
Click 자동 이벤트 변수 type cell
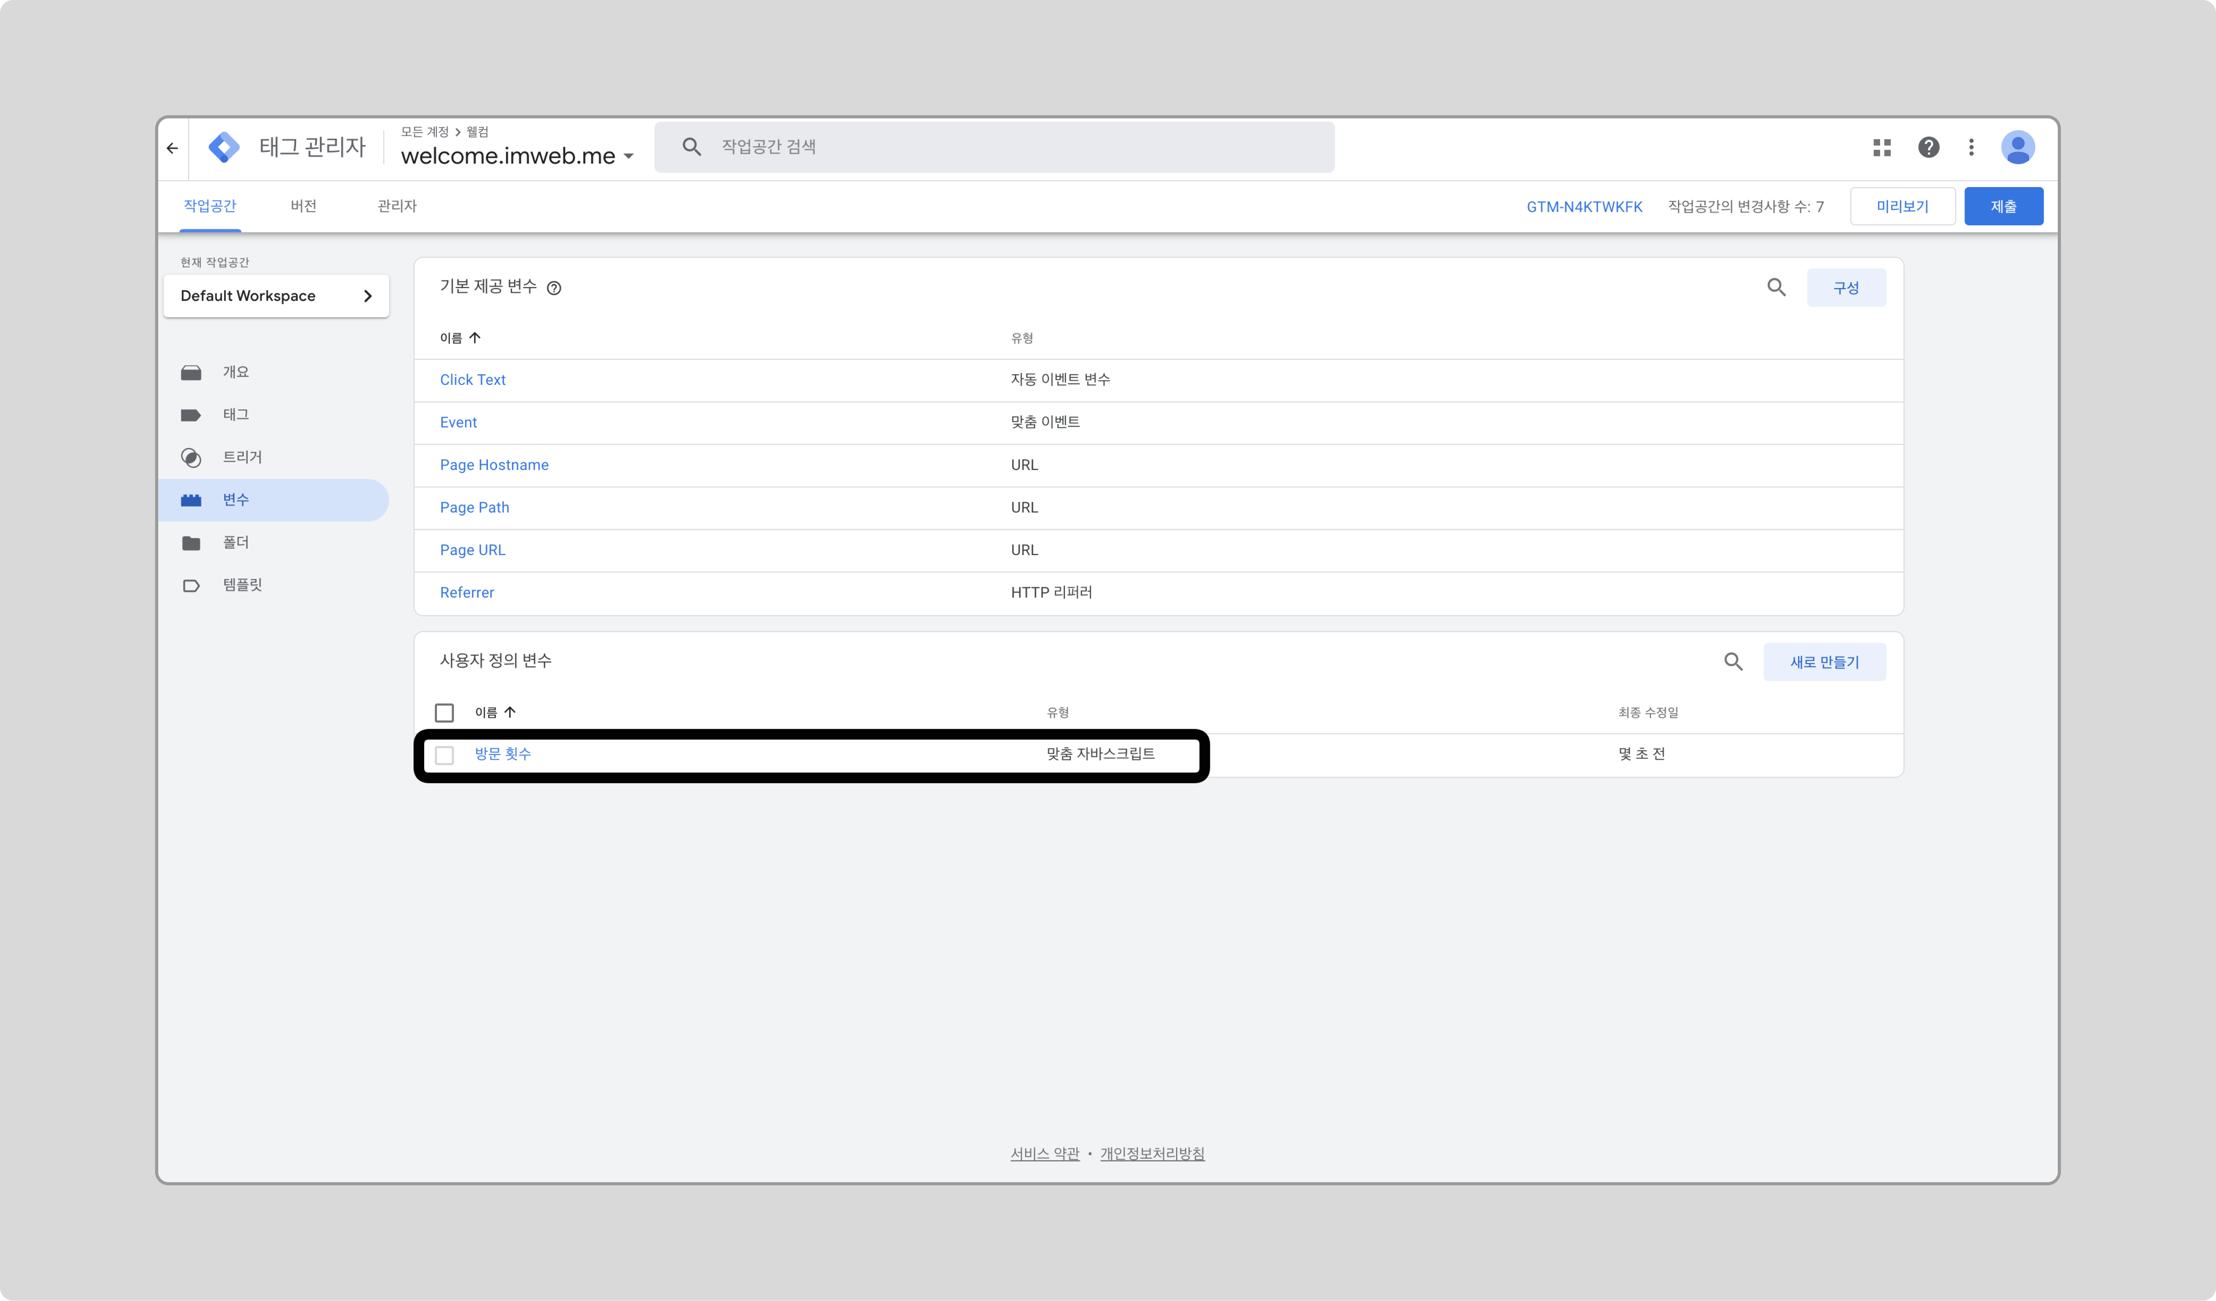[x=1060, y=380]
